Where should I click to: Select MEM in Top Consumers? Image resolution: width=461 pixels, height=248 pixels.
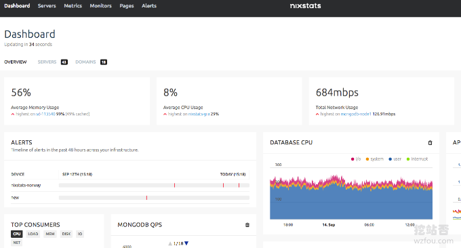[50, 234]
